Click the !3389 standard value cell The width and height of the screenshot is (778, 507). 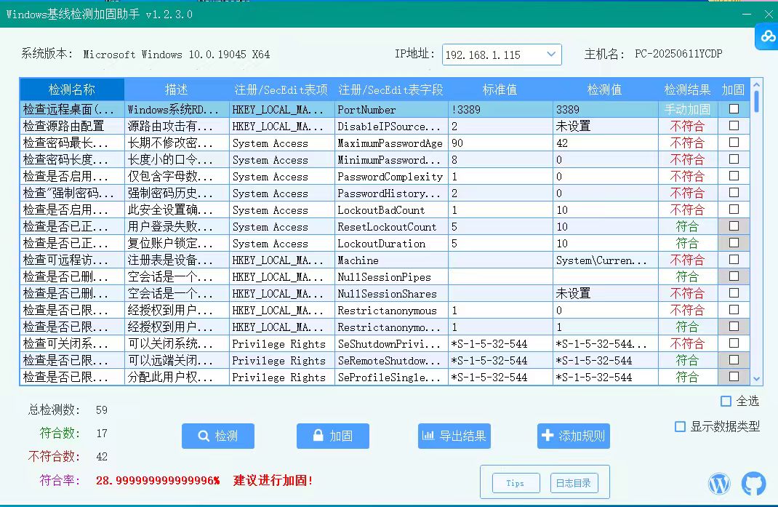coord(500,109)
